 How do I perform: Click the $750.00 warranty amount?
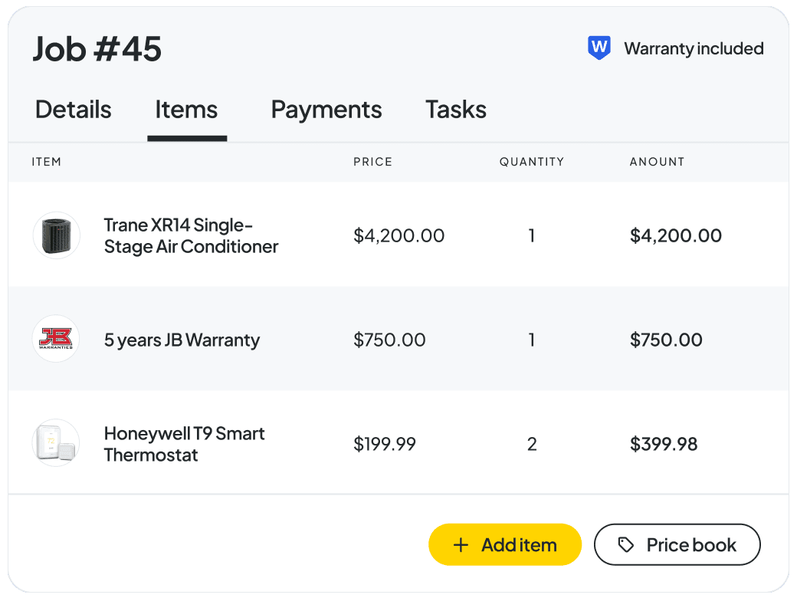[x=666, y=340]
